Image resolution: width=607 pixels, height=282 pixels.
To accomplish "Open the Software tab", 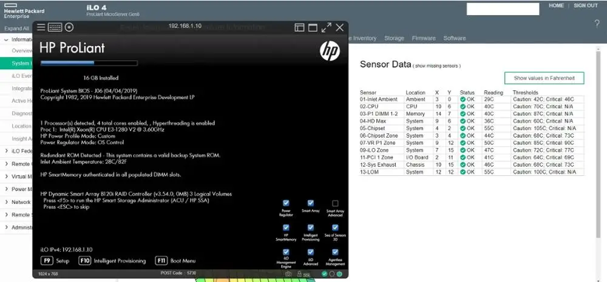I will pos(455,38).
